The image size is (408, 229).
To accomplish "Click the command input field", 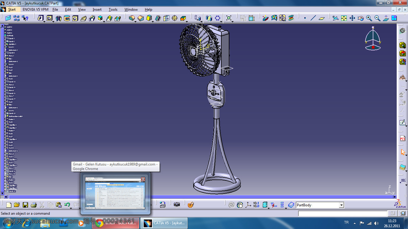I will 343,213.
